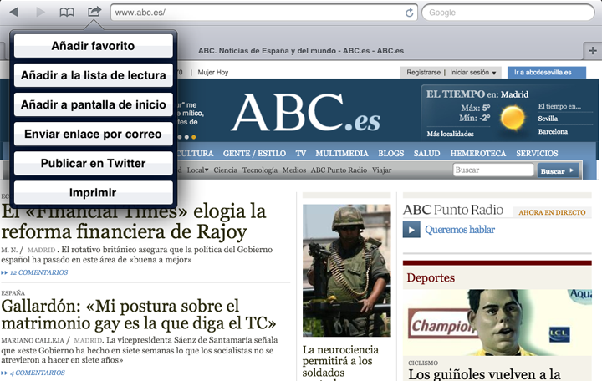The height and width of the screenshot is (381, 602).
Task: Expand the Local section dropdown
Action: (x=198, y=170)
